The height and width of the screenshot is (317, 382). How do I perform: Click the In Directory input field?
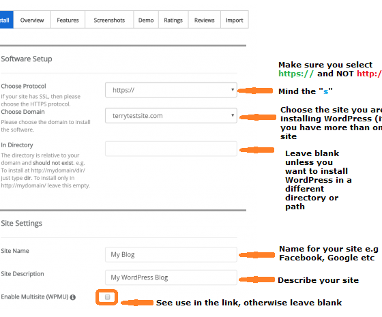[x=171, y=149]
